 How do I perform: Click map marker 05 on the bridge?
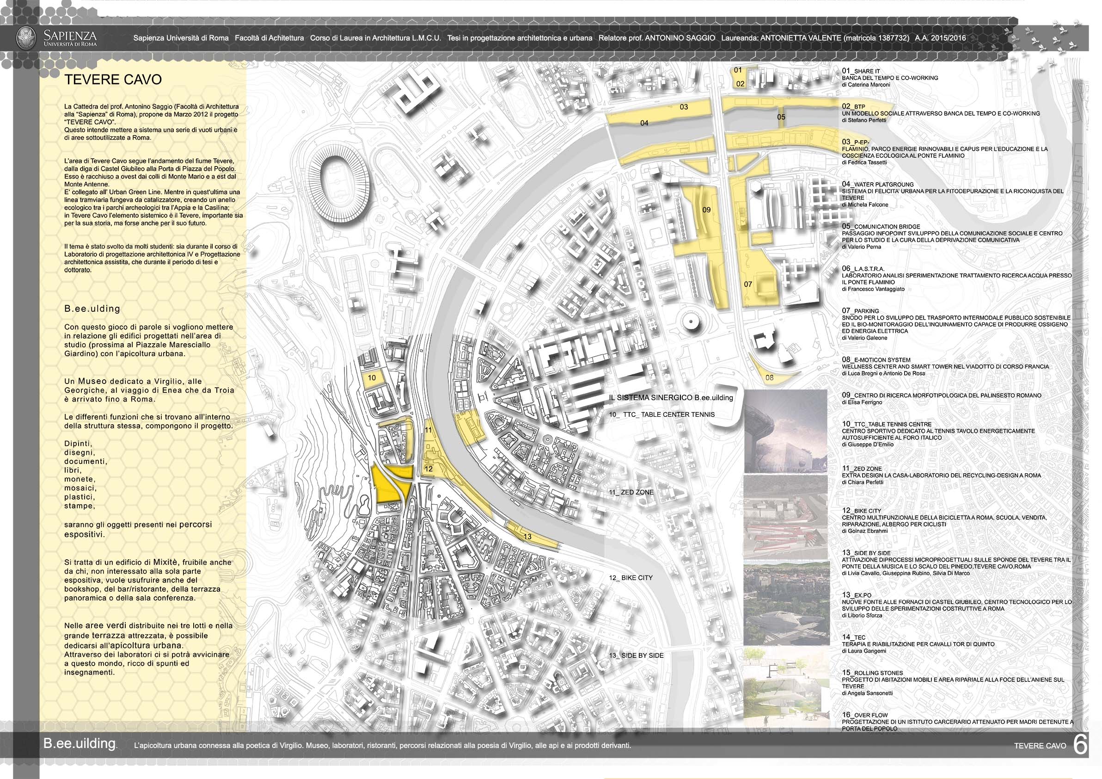pyautogui.click(x=781, y=117)
